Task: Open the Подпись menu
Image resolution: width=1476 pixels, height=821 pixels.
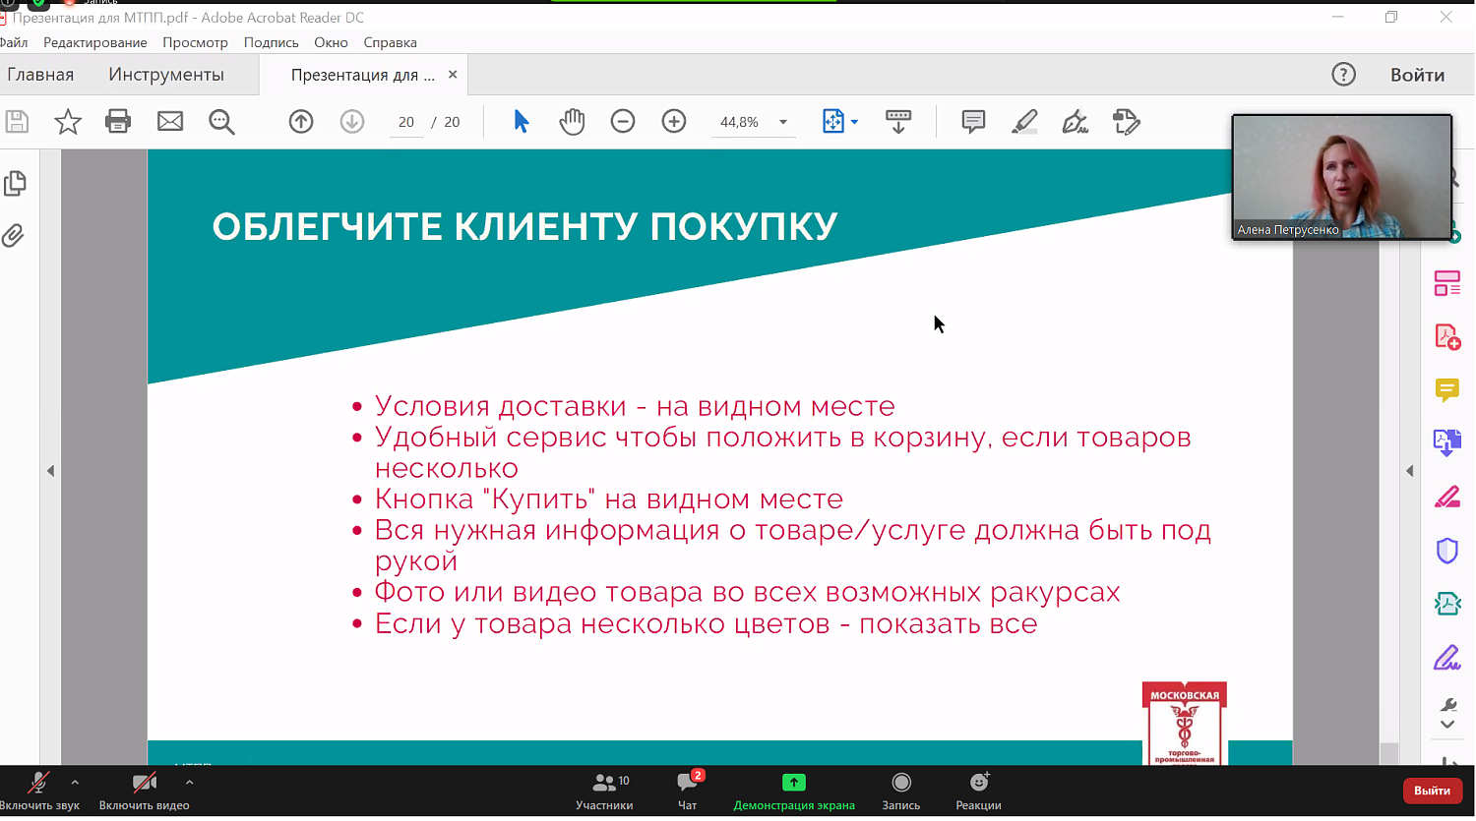Action: pos(271,42)
